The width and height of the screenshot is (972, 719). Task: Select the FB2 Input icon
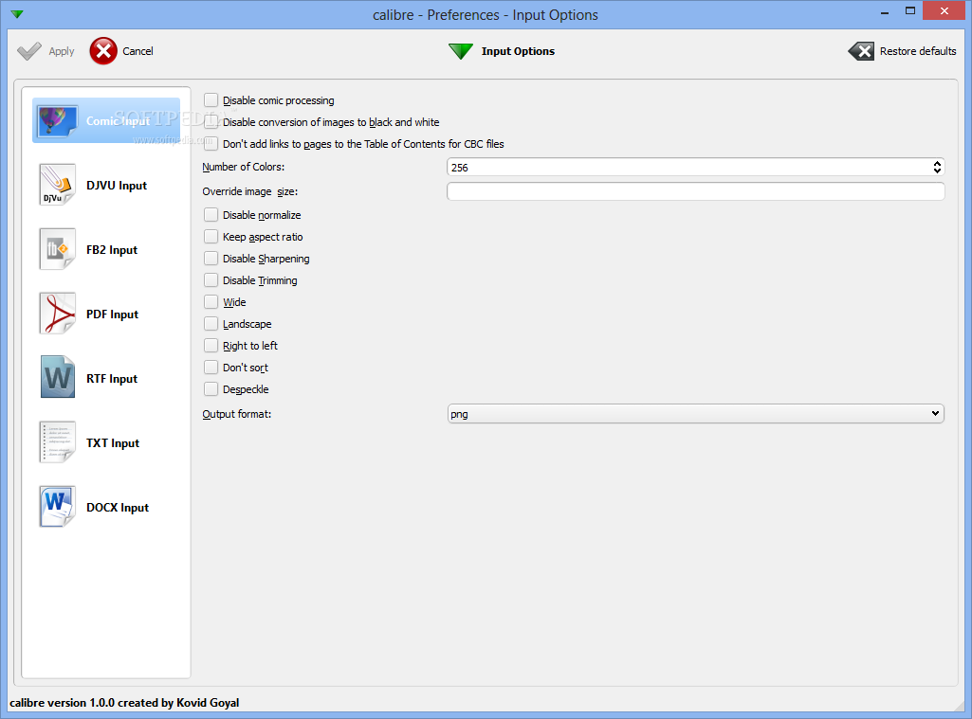click(58, 249)
